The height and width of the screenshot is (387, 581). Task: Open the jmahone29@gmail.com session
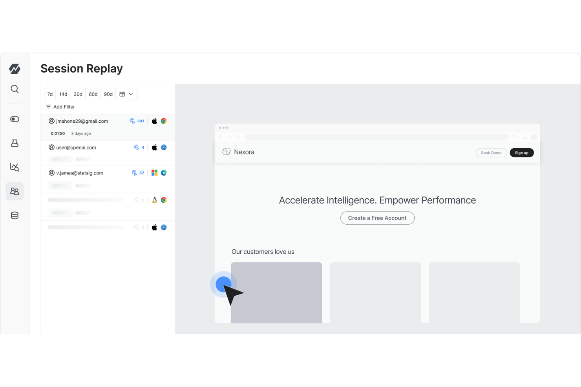coord(108,127)
